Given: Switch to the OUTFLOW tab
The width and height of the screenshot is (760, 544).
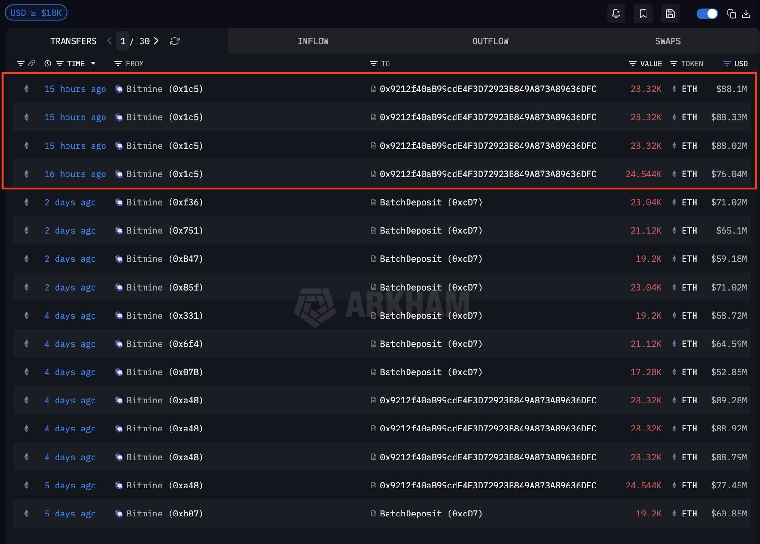Looking at the screenshot, I should point(490,41).
